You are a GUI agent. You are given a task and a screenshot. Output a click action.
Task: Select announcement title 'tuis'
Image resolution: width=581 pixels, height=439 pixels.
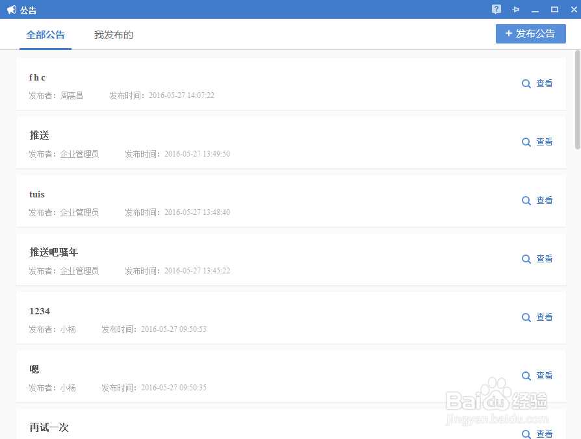[x=36, y=194]
